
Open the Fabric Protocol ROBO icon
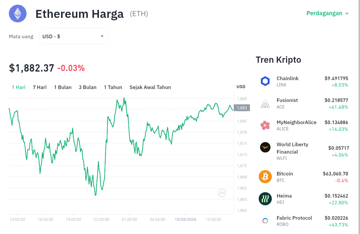click(265, 221)
